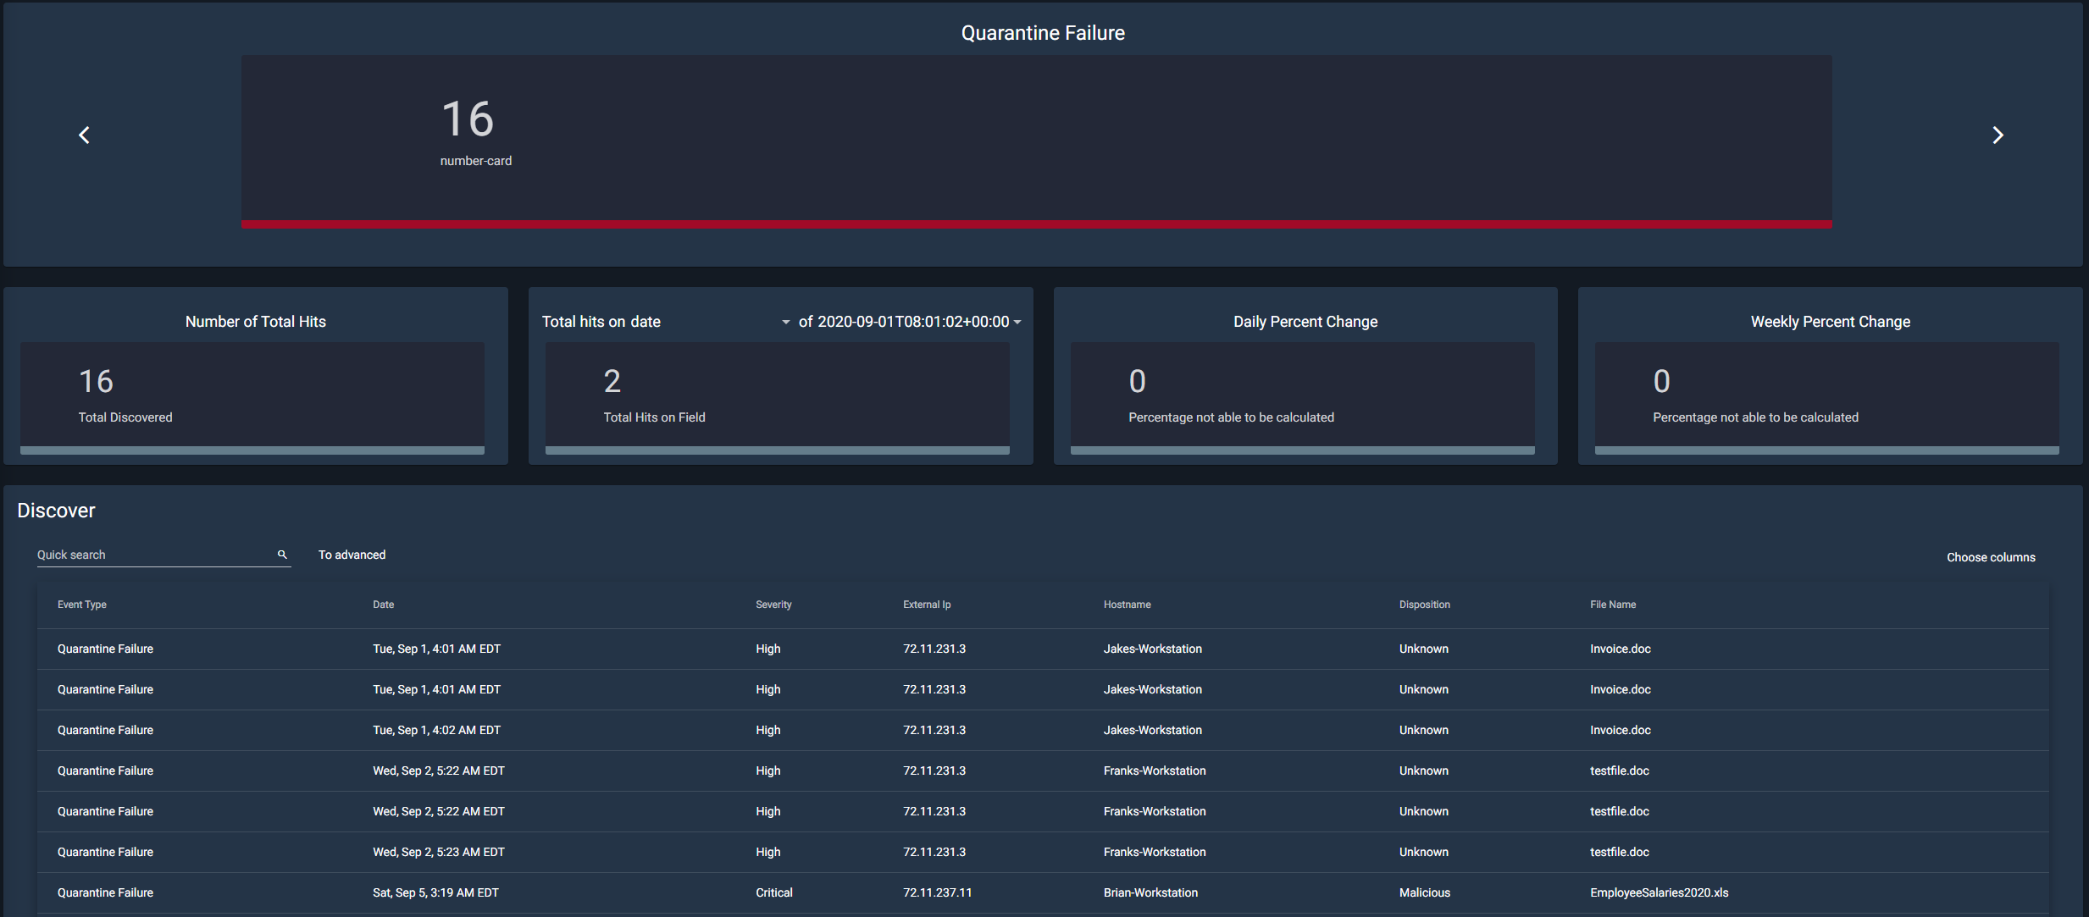Sort by File Name column header
2089x917 pixels.
click(x=1613, y=605)
